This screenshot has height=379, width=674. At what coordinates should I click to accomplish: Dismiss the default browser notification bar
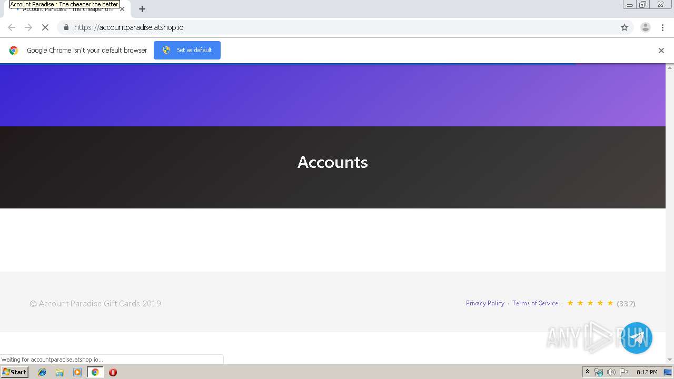point(661,51)
